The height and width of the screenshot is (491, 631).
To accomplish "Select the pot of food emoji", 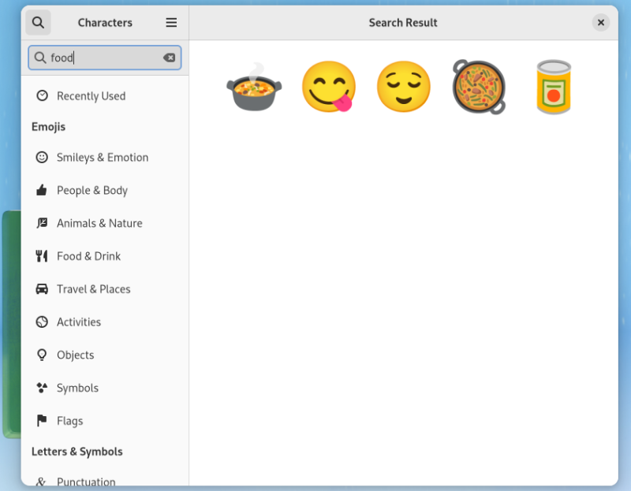I will pos(254,87).
